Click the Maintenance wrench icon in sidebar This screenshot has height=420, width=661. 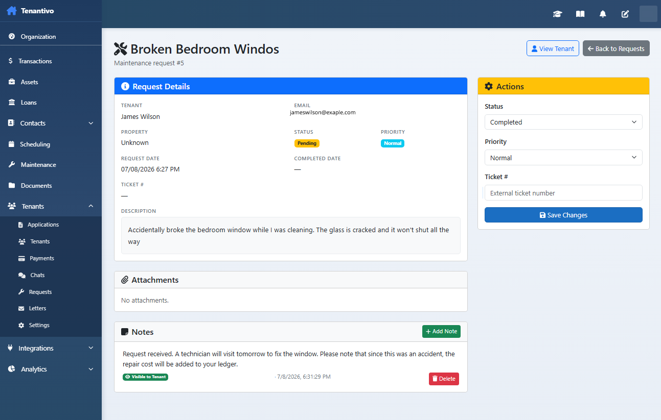tap(12, 165)
